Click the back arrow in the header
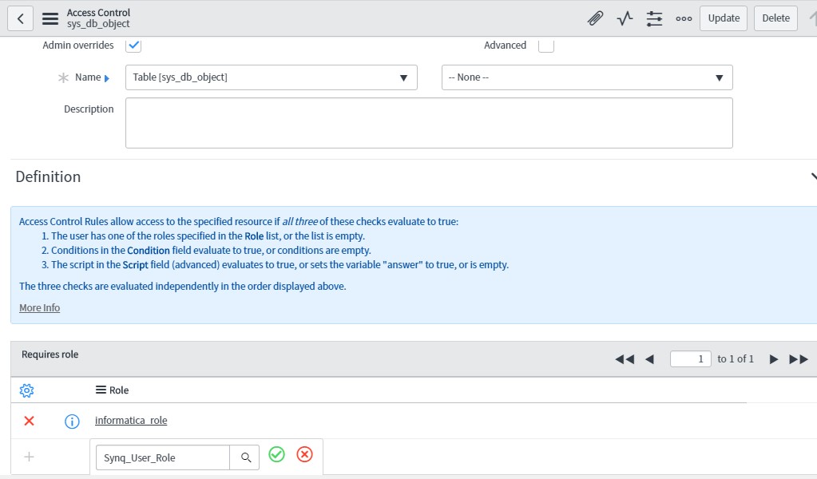The width and height of the screenshot is (817, 479). coord(19,18)
